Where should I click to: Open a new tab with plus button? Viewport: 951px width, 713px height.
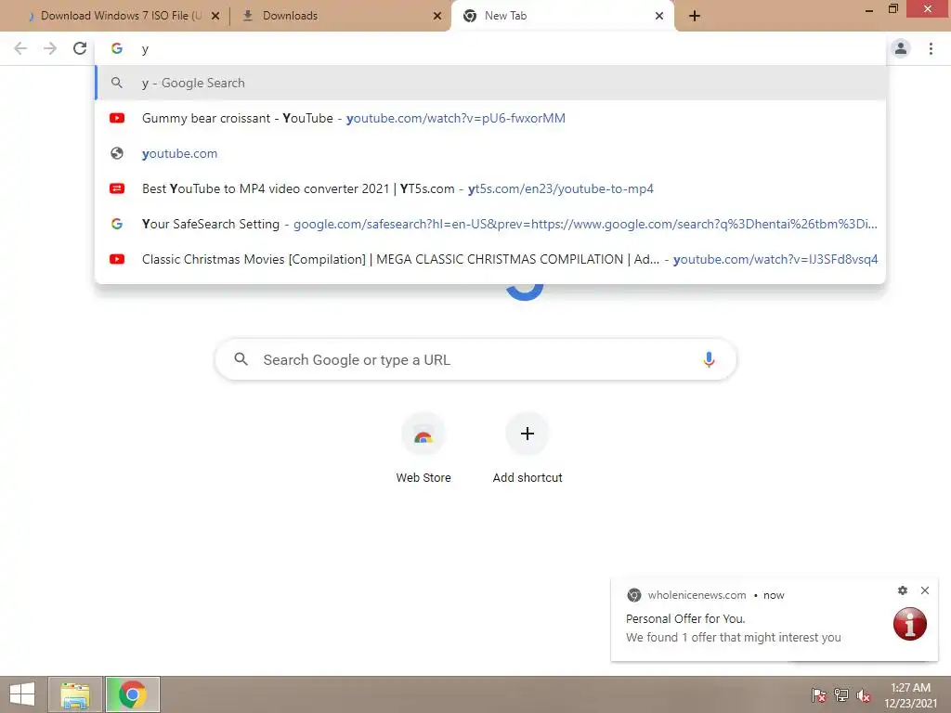(695, 16)
